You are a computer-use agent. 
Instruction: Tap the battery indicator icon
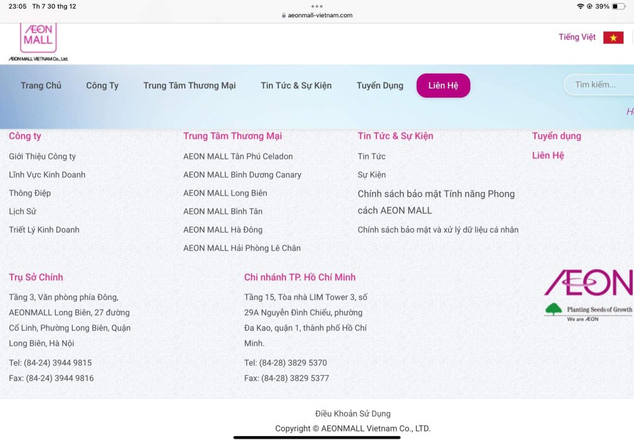click(x=619, y=6)
